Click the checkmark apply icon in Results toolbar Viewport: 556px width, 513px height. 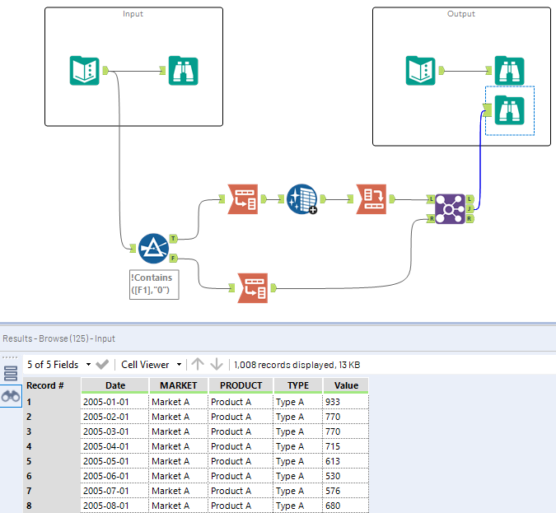click(x=102, y=365)
